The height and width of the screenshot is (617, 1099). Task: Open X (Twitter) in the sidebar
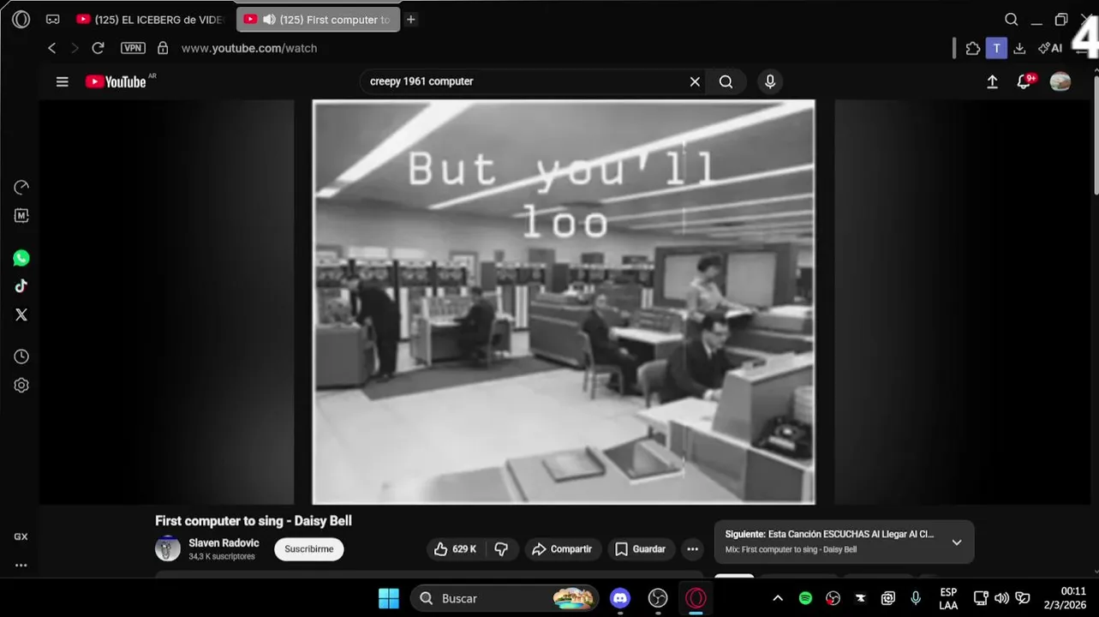[21, 314]
